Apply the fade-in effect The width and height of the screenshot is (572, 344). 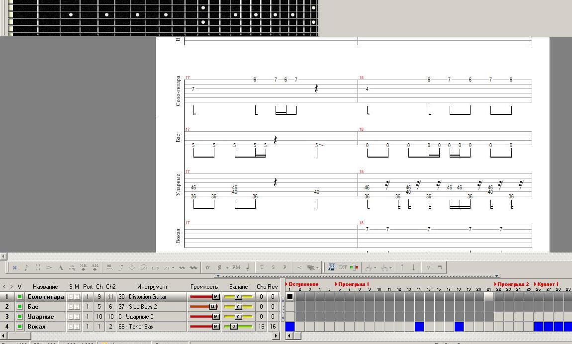click(299, 267)
